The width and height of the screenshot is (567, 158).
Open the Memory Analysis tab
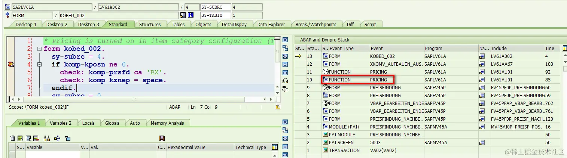coord(167,123)
